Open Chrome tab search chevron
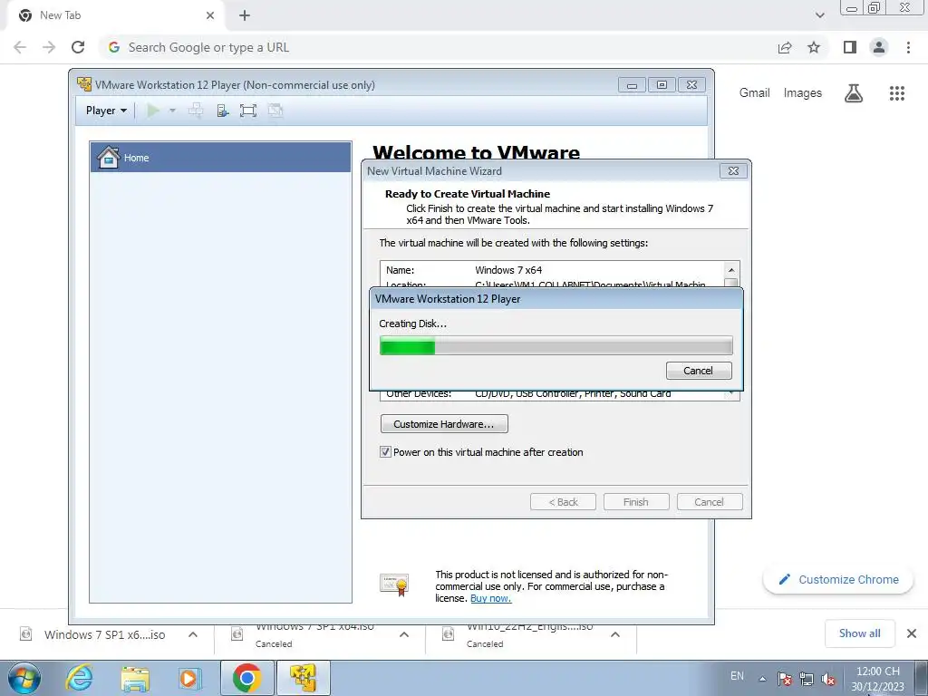The height and width of the screenshot is (696, 928). click(x=819, y=15)
